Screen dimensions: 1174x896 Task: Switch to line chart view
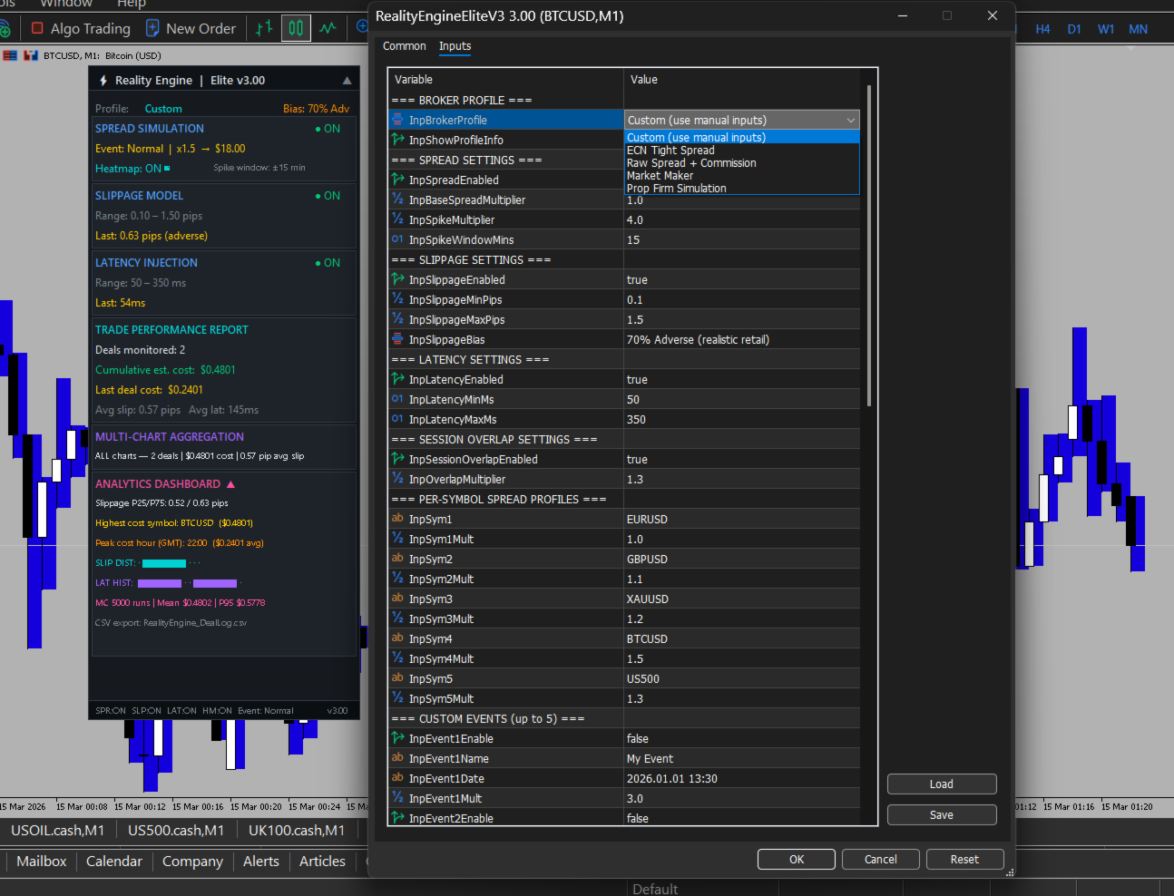328,28
